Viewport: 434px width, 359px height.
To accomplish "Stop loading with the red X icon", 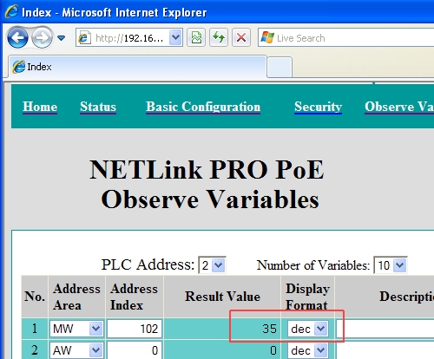I will tap(241, 37).
